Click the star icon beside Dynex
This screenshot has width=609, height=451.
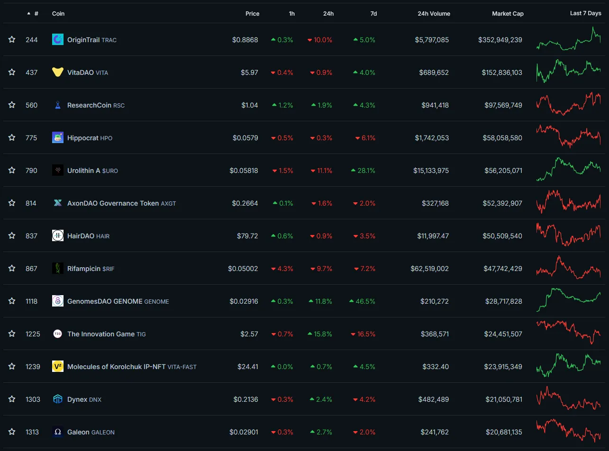point(12,399)
